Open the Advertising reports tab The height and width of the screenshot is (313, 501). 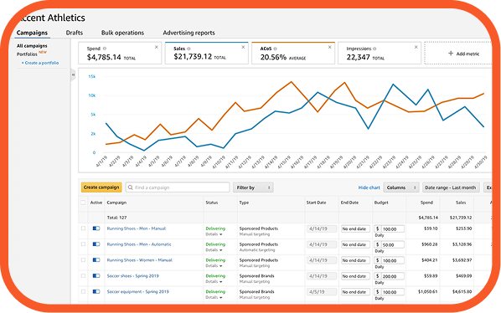(189, 33)
